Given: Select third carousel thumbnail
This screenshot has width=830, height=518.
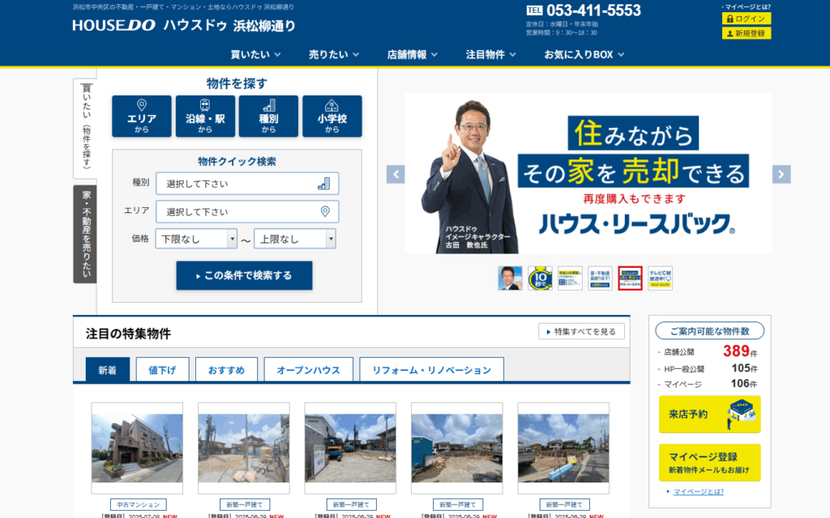Looking at the screenshot, I should (x=570, y=278).
